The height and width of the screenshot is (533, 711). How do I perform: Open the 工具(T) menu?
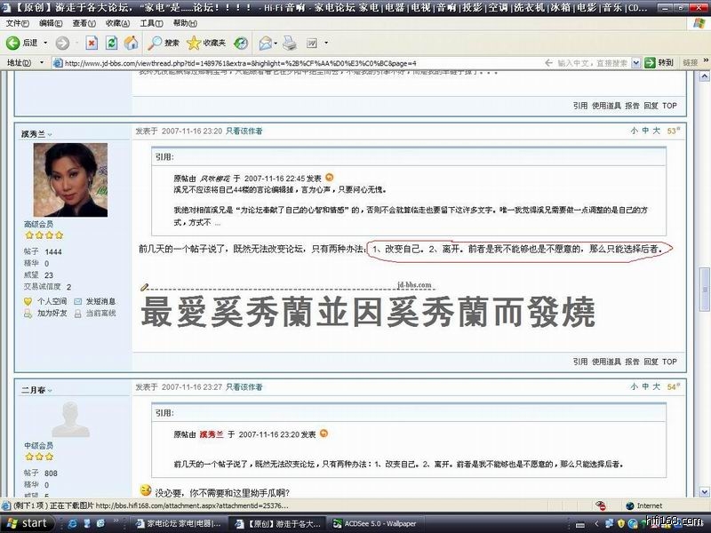point(151,23)
